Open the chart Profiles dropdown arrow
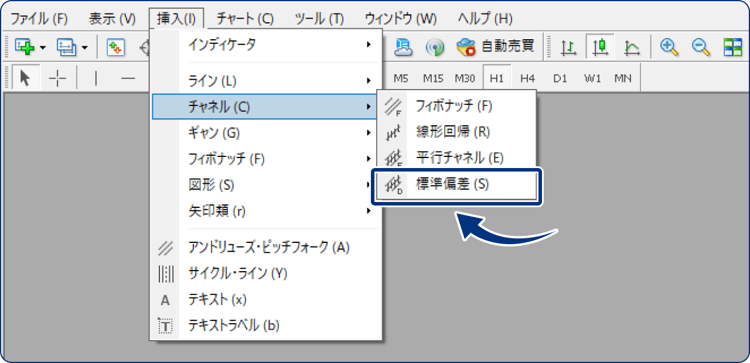 tap(85, 48)
